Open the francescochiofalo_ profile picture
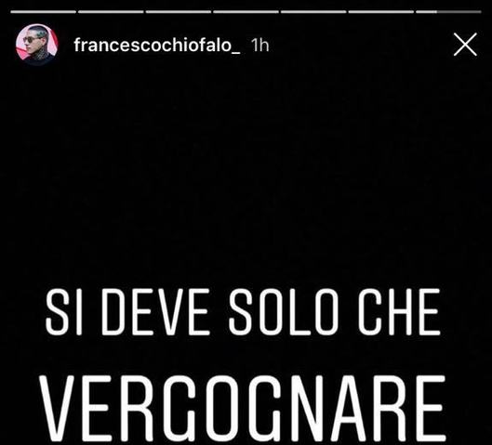492x445 pixels. [x=37, y=45]
